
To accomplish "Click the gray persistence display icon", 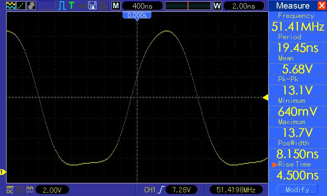I will (x=31, y=6).
